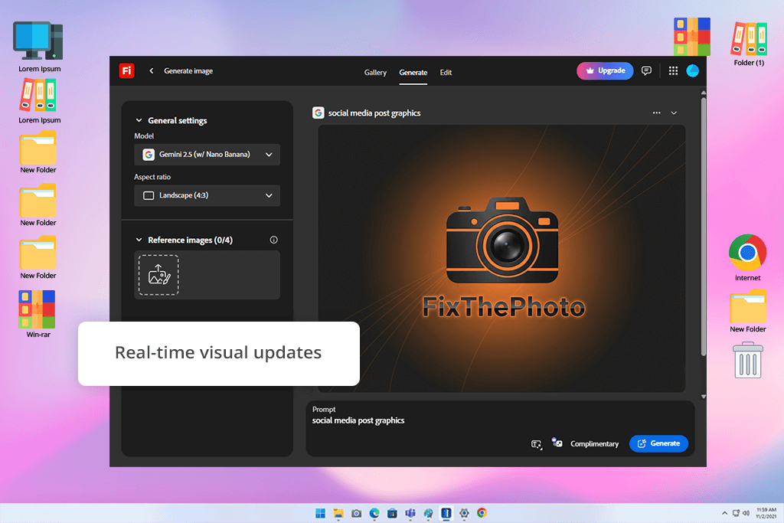Select the Recycle bin desktop icon

747,360
